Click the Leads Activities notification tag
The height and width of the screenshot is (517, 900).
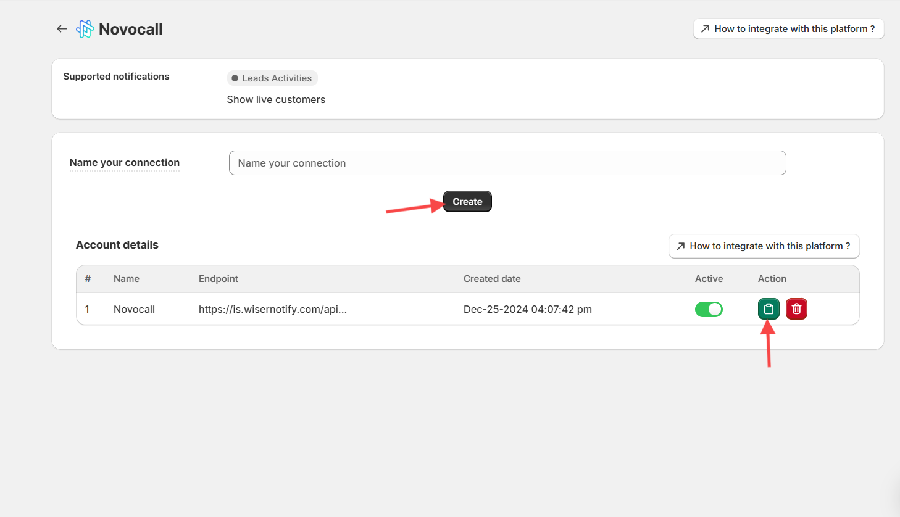272,78
